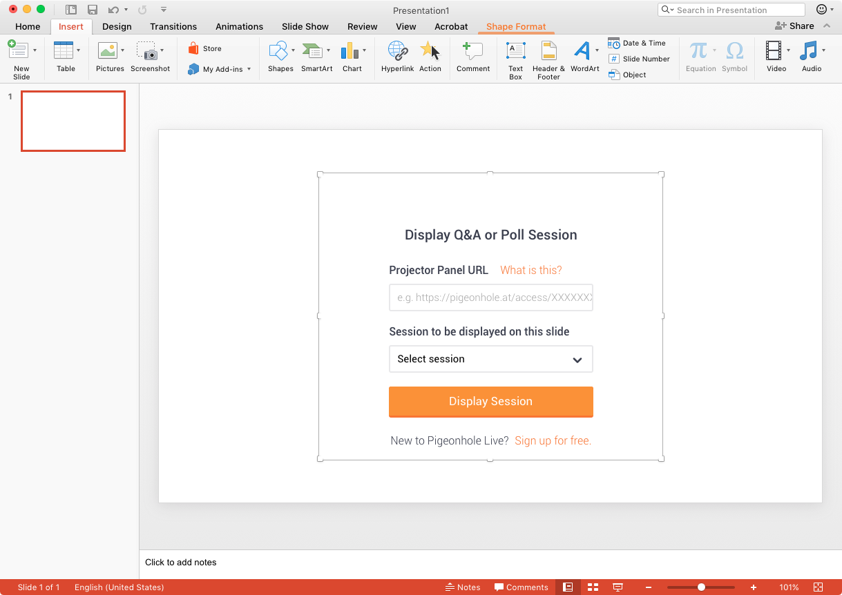Open the Office Store add-ins
Screen dimensions: 842x595
click(x=205, y=48)
